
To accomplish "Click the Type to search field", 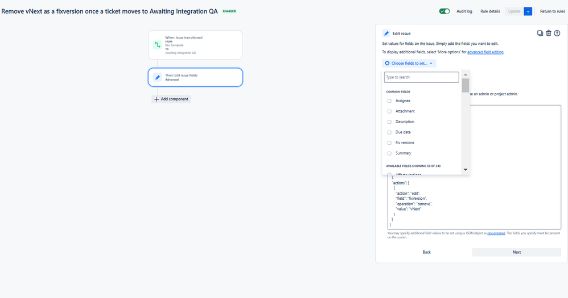I will click(421, 77).
